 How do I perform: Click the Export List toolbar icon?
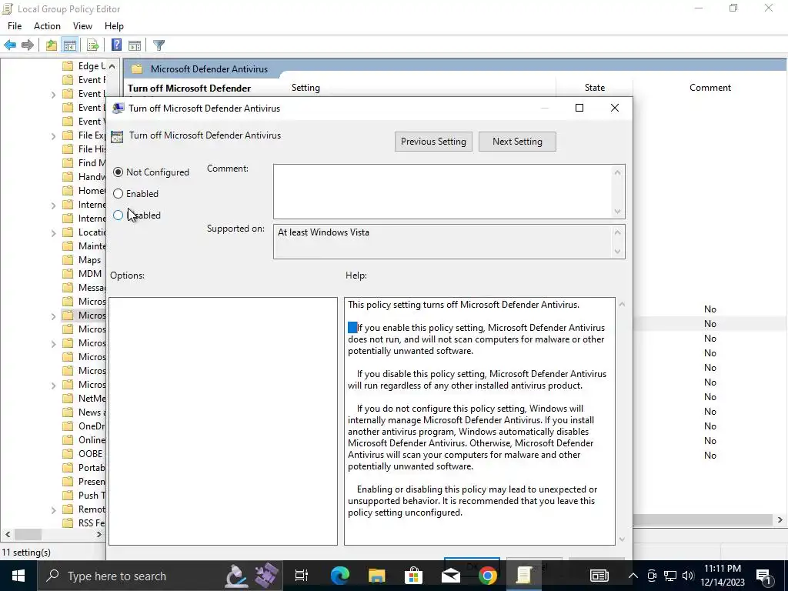93,45
